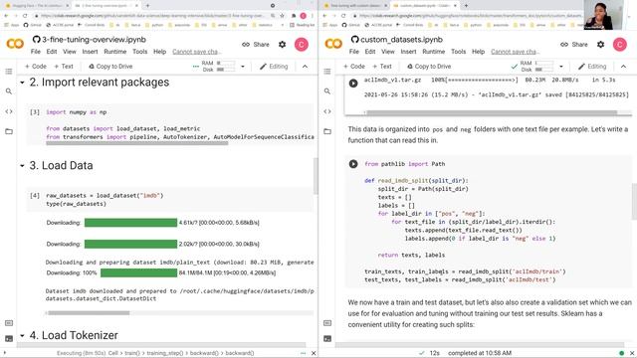Open Editing mode selector in right notebook
This screenshot has width=637, height=358.
pyautogui.click(x=592, y=67)
